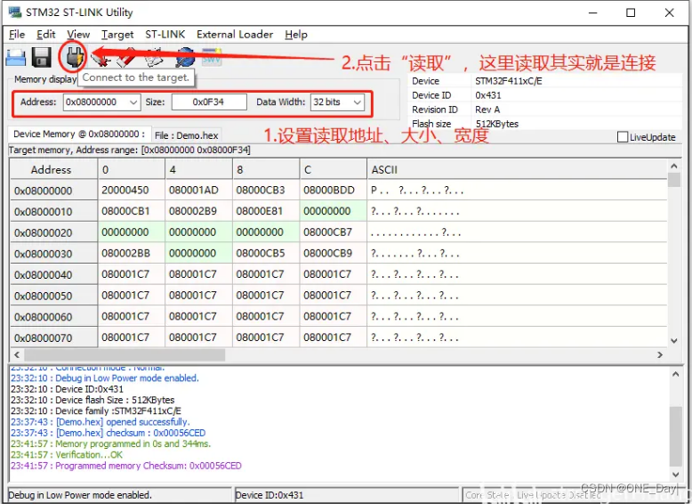
Task: Click memory grid scroll-up arrow
Action: 673,167
